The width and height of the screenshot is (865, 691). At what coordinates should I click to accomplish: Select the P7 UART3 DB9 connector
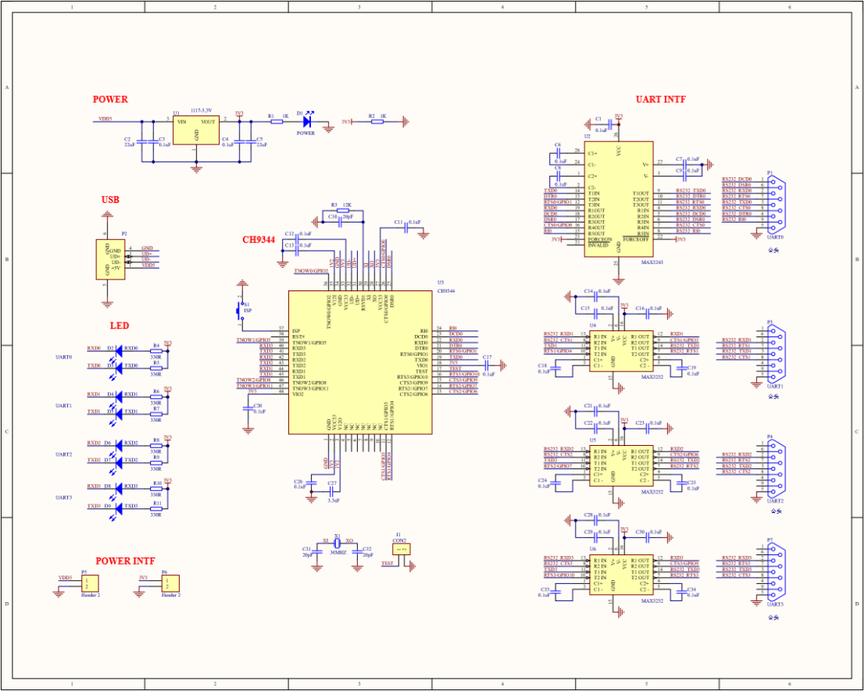pos(776,572)
